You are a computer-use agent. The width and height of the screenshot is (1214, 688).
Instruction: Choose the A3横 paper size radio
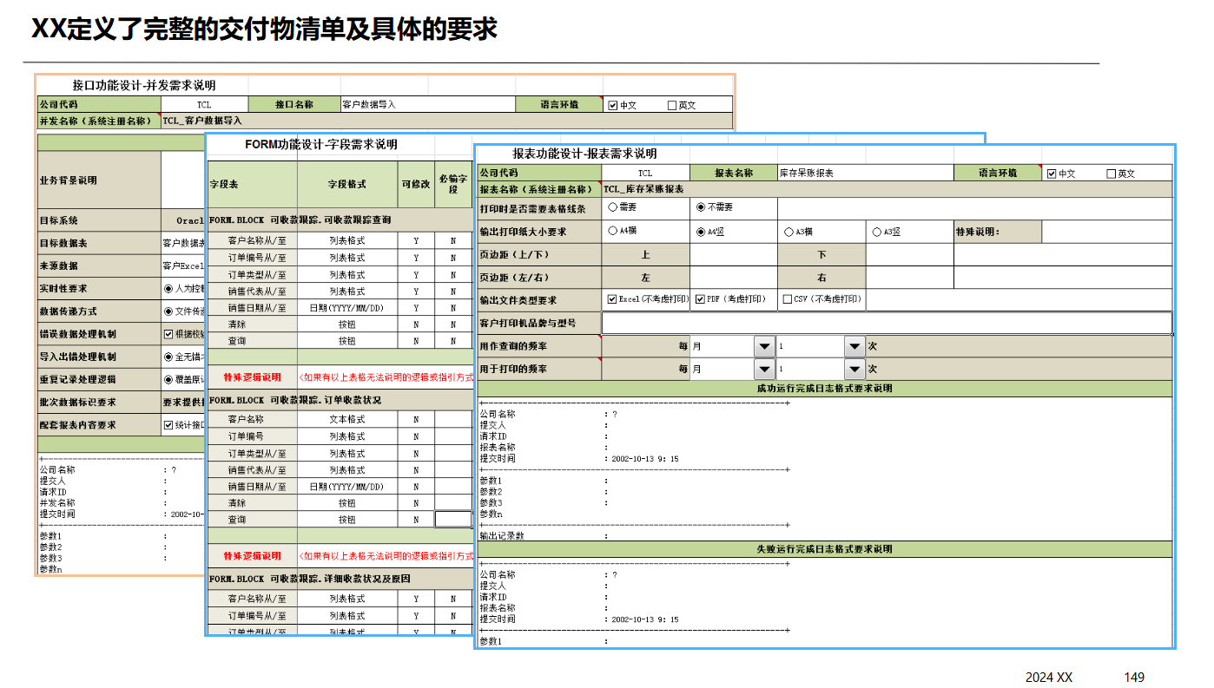click(x=788, y=232)
